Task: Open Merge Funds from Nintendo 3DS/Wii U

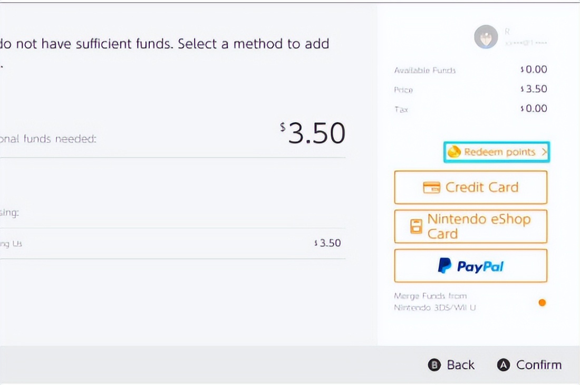Action: (x=435, y=301)
